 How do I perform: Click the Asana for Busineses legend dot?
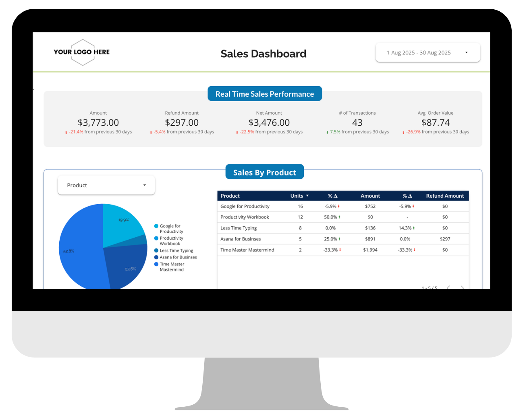click(x=156, y=257)
